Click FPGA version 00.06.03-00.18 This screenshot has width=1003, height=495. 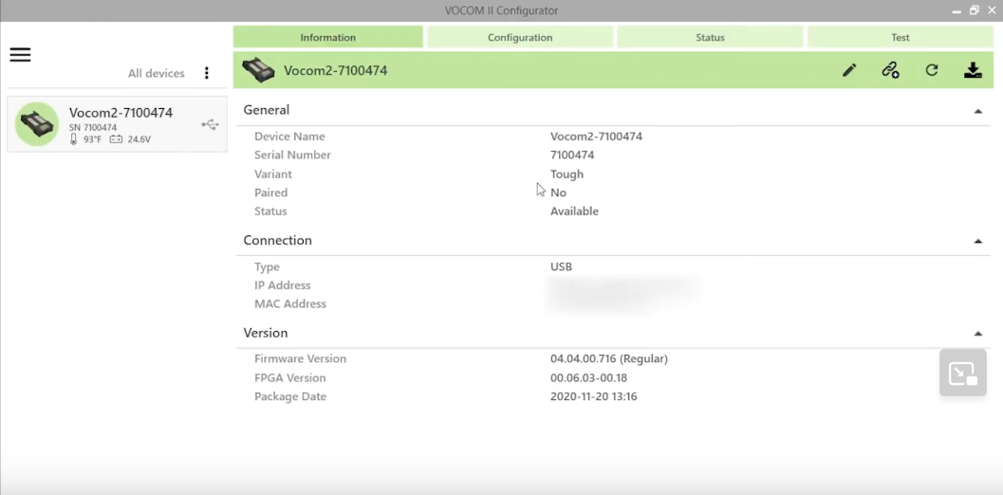pos(588,378)
